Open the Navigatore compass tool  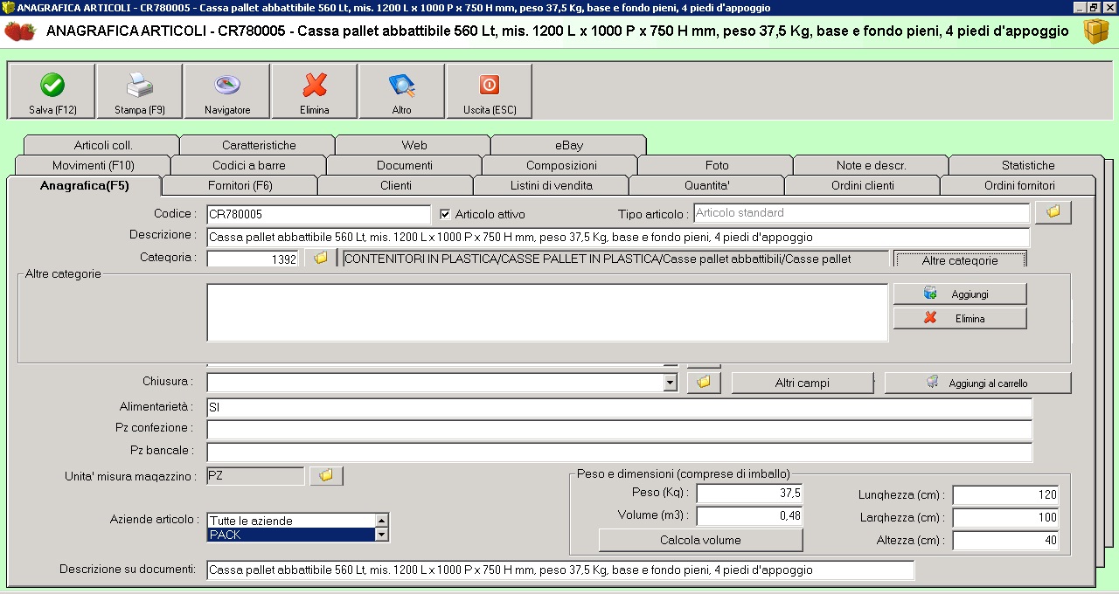tap(227, 91)
